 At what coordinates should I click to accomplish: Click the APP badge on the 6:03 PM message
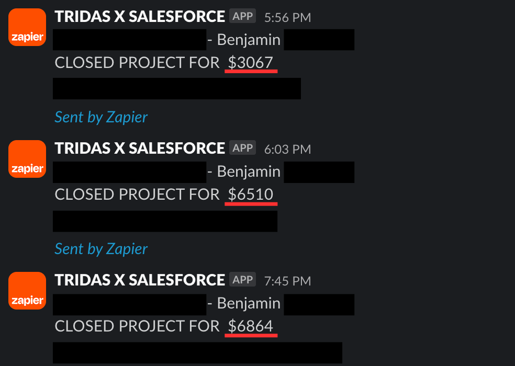click(x=242, y=148)
